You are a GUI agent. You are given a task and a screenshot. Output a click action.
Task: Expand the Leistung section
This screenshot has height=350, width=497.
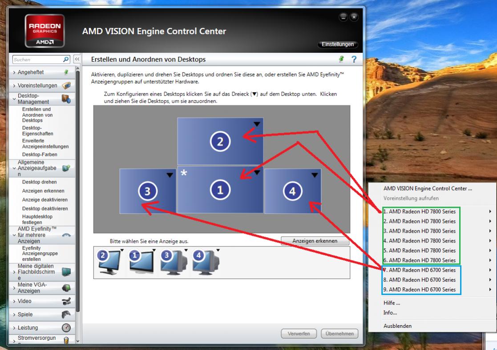tap(14, 328)
